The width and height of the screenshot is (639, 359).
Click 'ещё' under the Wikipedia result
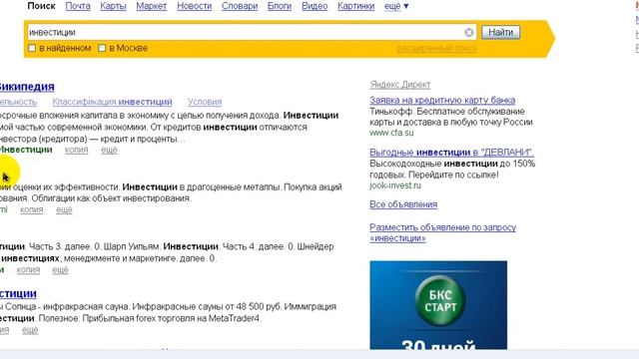point(109,150)
